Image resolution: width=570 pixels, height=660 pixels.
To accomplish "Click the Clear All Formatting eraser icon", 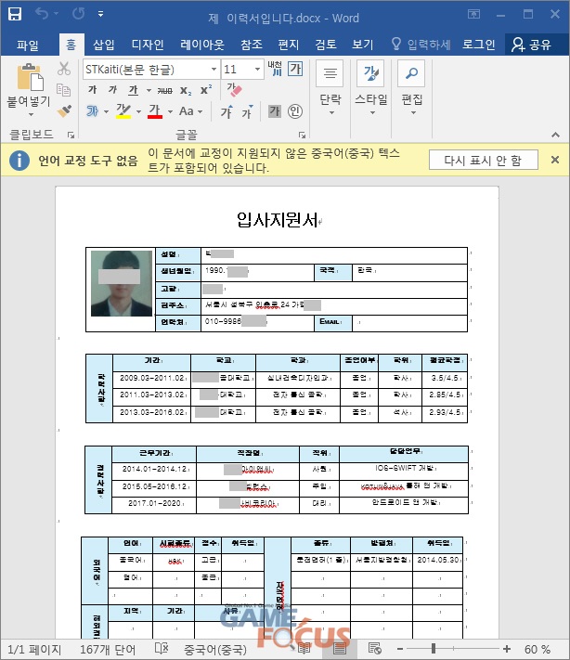I will tap(234, 90).
